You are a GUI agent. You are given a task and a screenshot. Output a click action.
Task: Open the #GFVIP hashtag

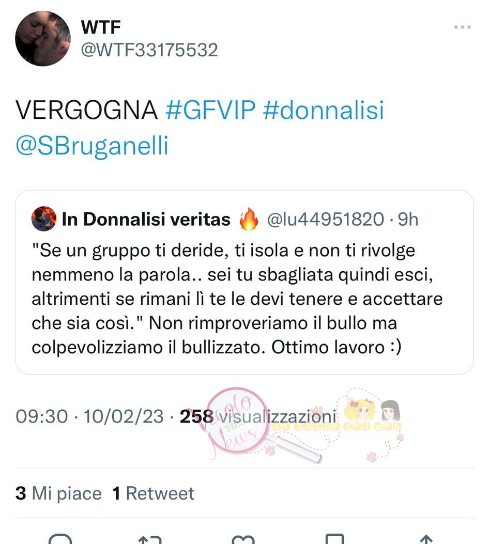(210, 110)
